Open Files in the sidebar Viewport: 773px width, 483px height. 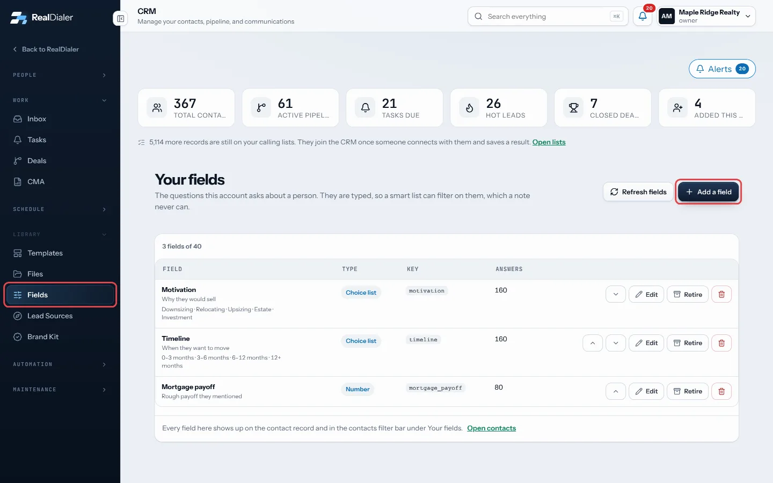click(60, 274)
